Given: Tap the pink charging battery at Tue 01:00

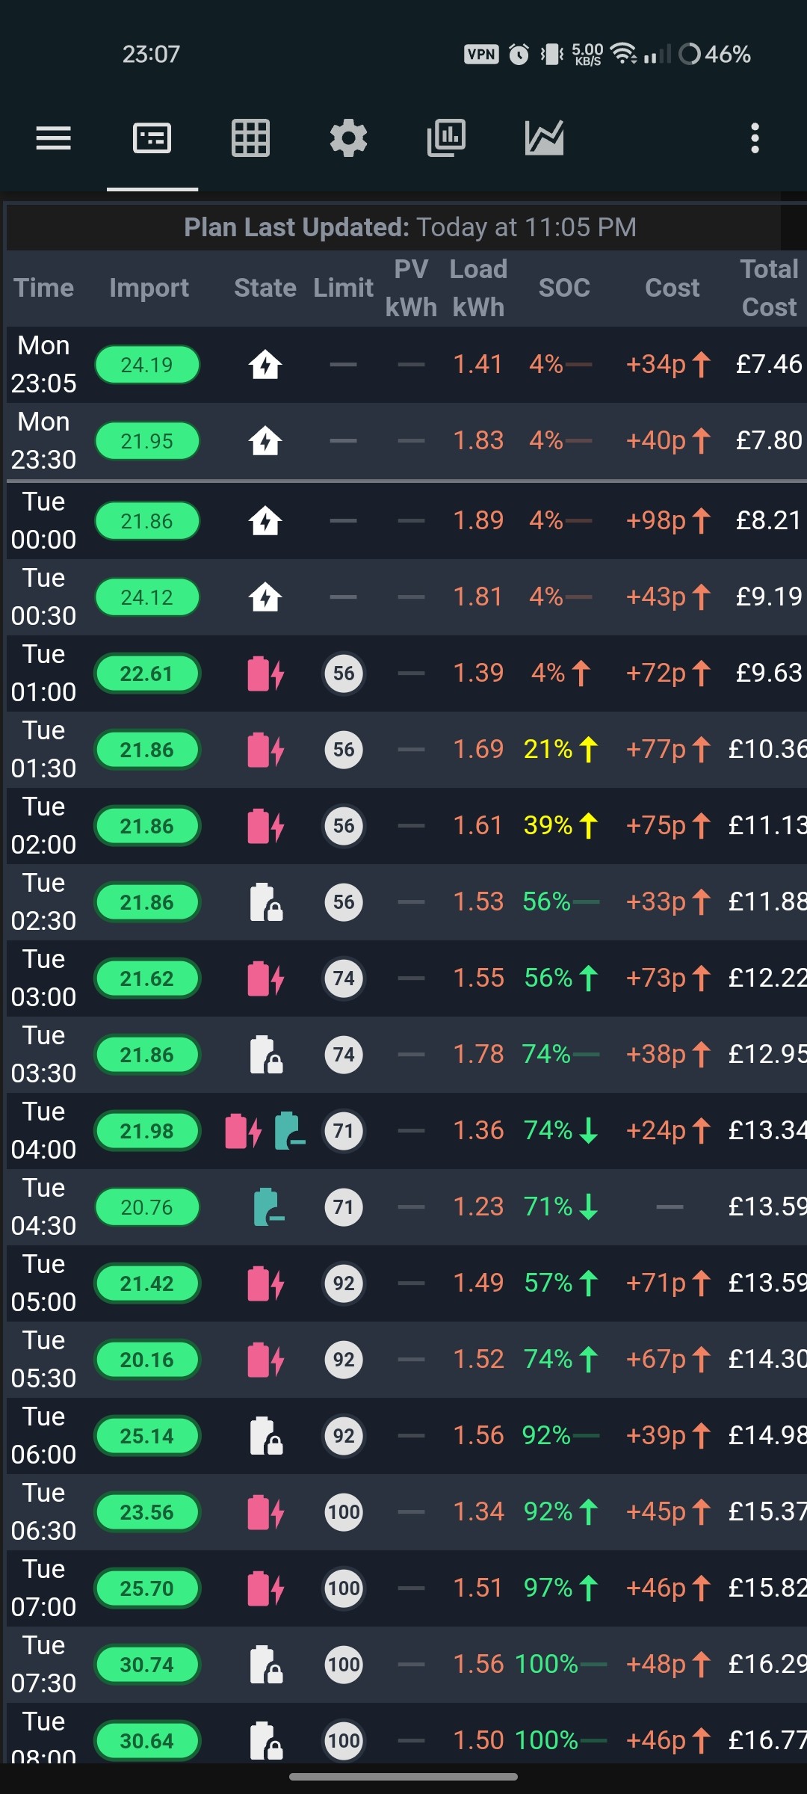Looking at the screenshot, I should [x=266, y=673].
